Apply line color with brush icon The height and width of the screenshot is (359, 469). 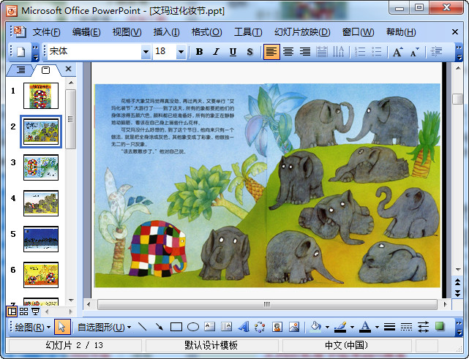340,327
